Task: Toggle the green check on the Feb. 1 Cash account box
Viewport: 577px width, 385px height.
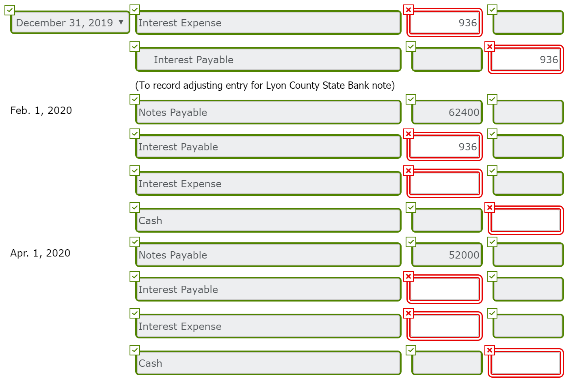Action: 134,207
